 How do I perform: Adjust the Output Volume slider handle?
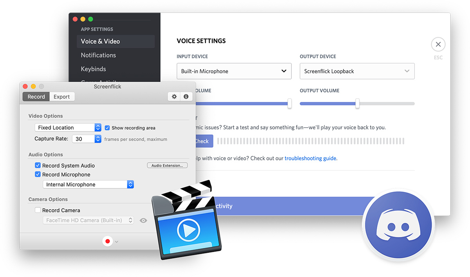click(357, 103)
